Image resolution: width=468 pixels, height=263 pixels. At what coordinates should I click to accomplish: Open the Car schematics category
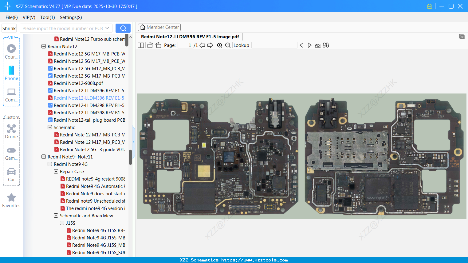(x=11, y=175)
